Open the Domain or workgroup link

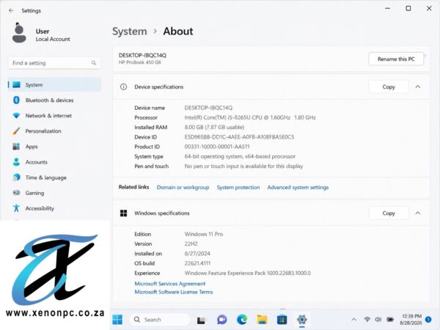click(183, 187)
